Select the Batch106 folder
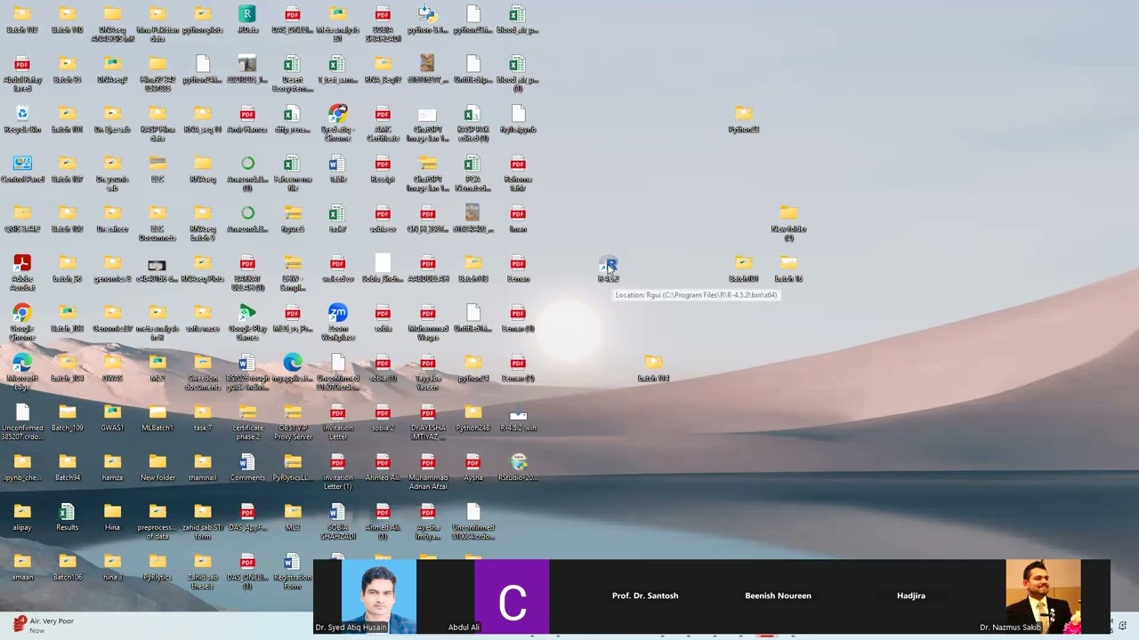Viewport: 1139px width, 640px height. (67, 567)
